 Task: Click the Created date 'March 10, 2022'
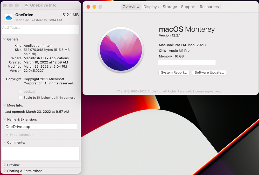click(46, 62)
